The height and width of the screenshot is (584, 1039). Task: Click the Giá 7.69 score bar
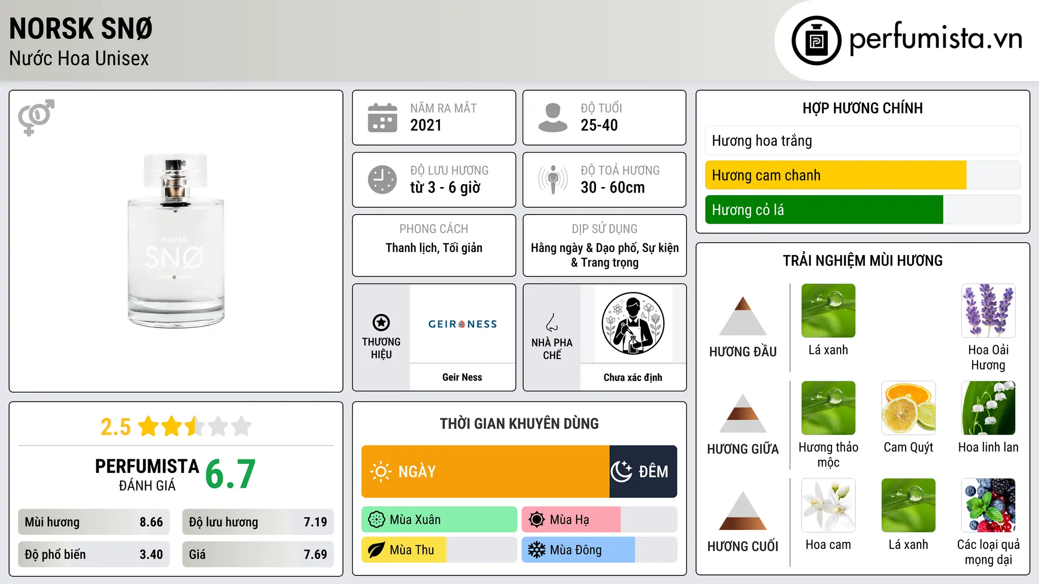point(258,554)
